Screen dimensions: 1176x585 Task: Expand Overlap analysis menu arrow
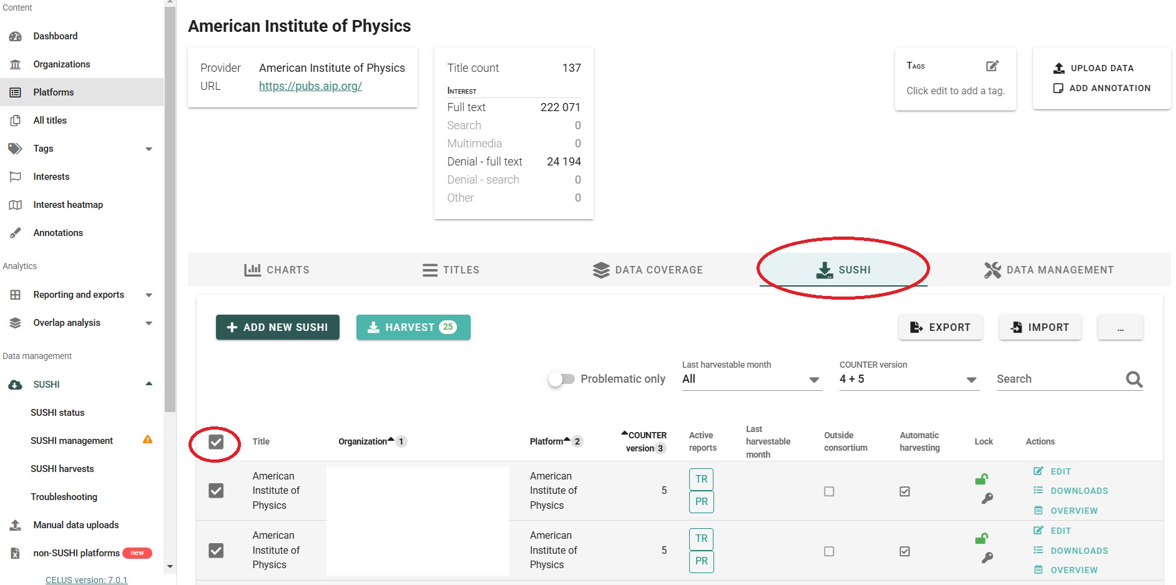pyautogui.click(x=149, y=323)
